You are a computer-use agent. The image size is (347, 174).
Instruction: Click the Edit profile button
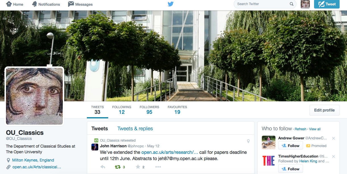click(324, 110)
